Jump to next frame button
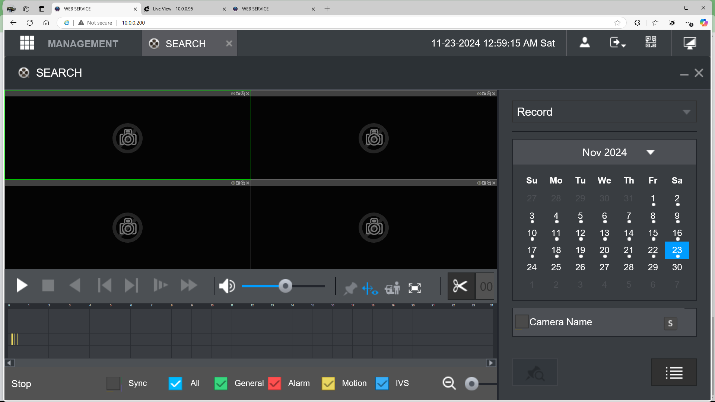715x402 pixels. click(131, 286)
